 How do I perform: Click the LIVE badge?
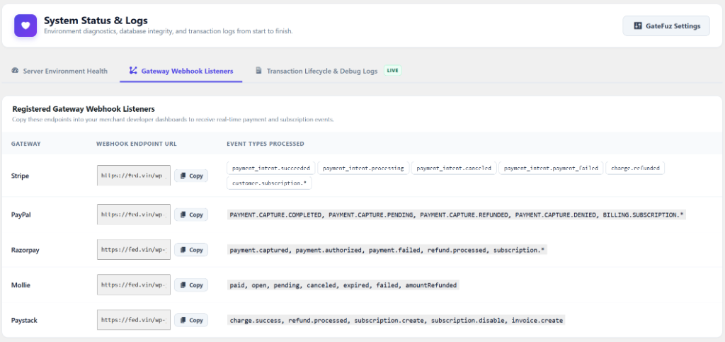[x=392, y=71]
